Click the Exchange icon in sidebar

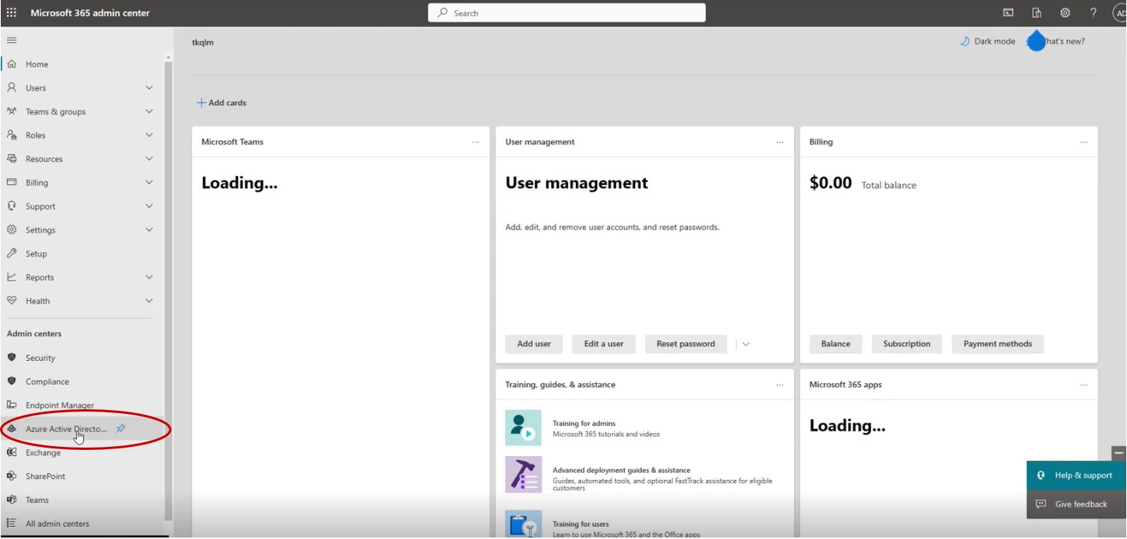coord(12,452)
